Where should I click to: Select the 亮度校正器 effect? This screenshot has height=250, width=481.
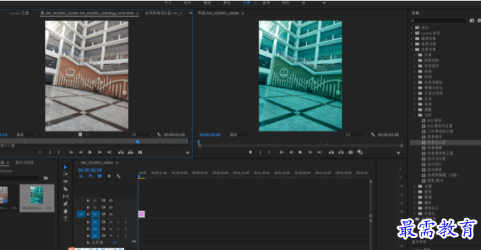tap(436, 143)
